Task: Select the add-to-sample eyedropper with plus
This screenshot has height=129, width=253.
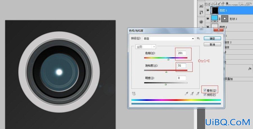Action: 192,94
